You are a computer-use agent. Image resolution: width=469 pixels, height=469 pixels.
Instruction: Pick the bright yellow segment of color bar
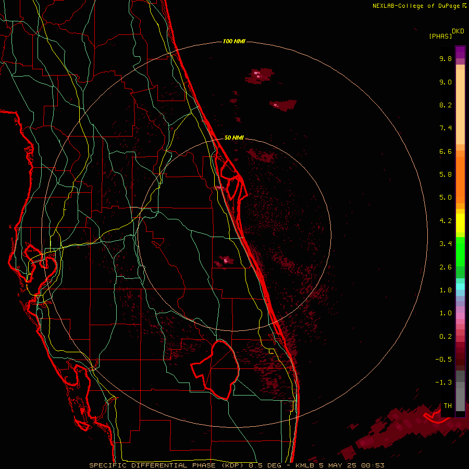click(460, 223)
